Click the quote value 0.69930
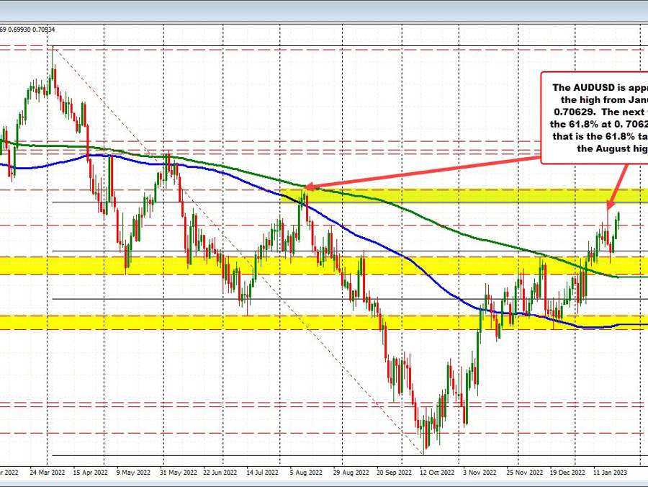 [19, 30]
